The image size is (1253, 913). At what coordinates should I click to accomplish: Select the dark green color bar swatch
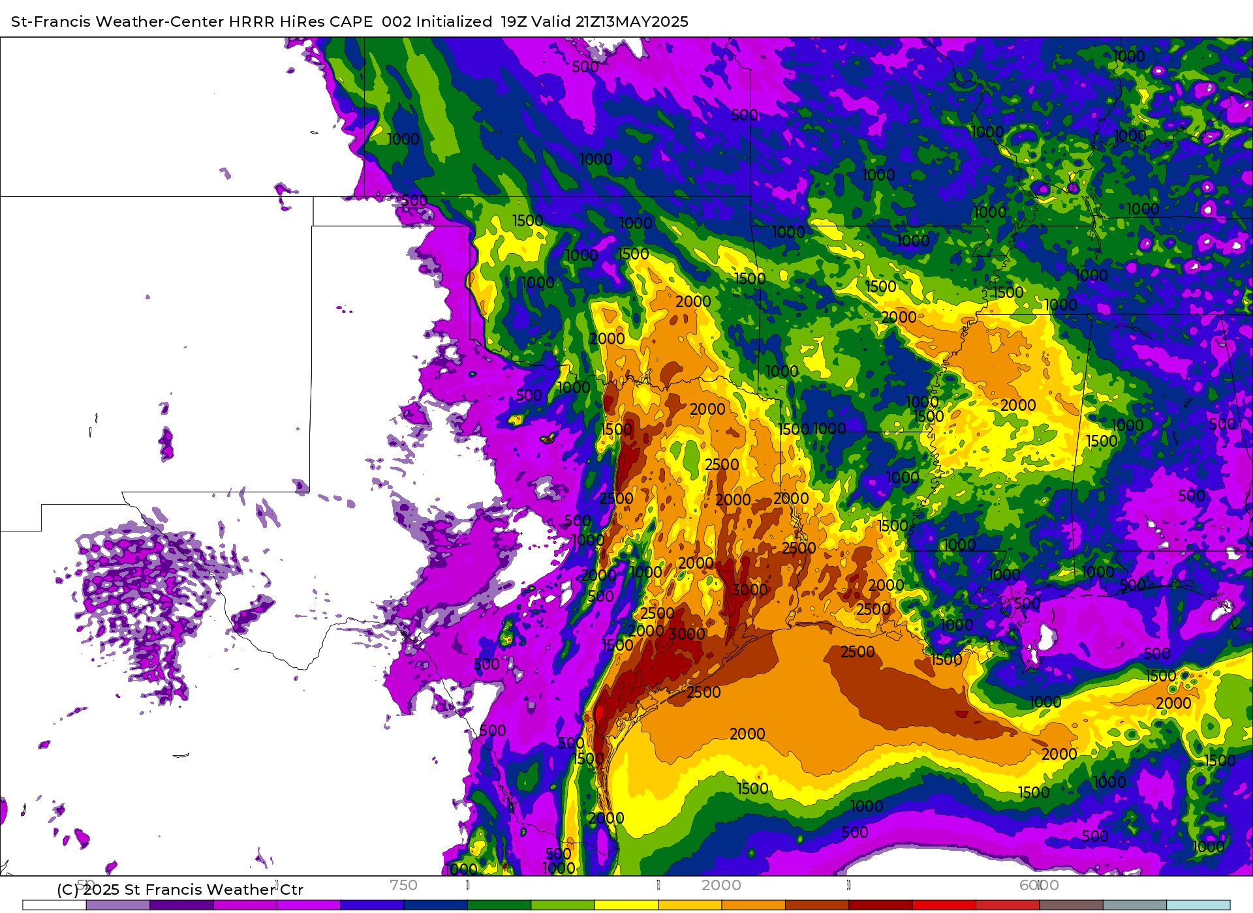tap(499, 905)
